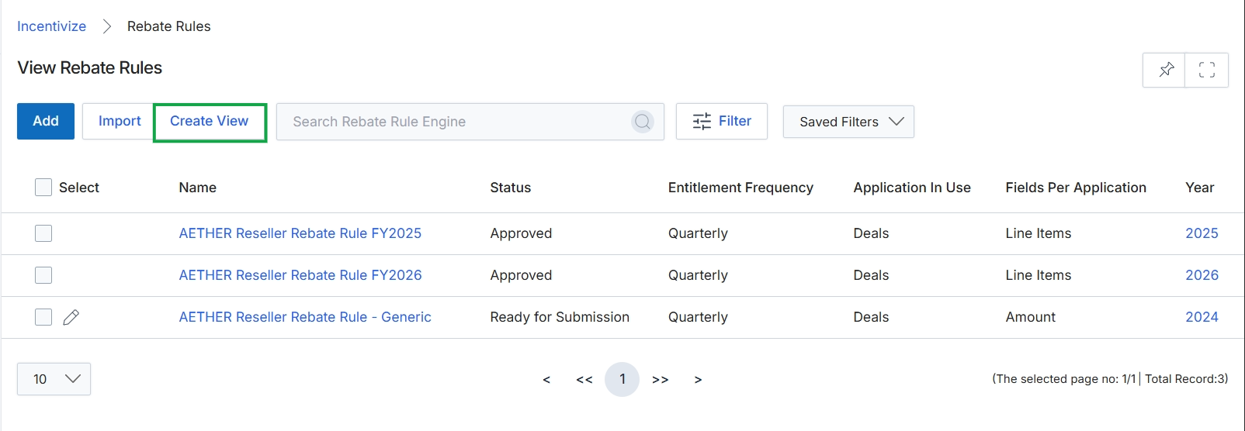Pin the Rebate Rules view

coord(1165,70)
